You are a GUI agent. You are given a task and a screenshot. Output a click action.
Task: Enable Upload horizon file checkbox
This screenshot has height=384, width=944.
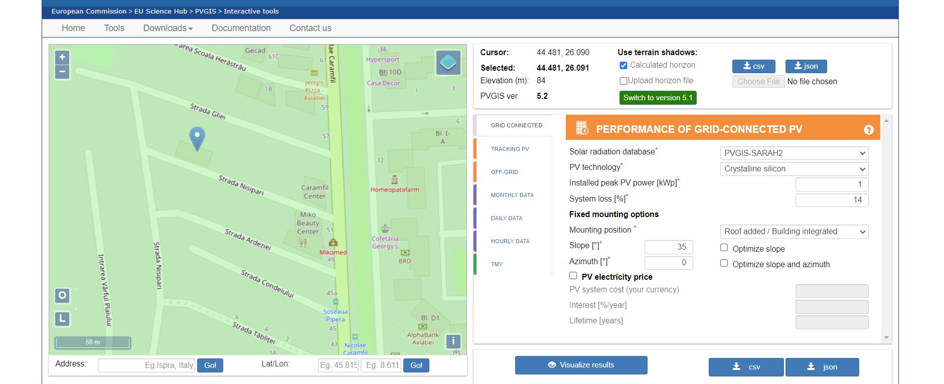click(x=623, y=81)
